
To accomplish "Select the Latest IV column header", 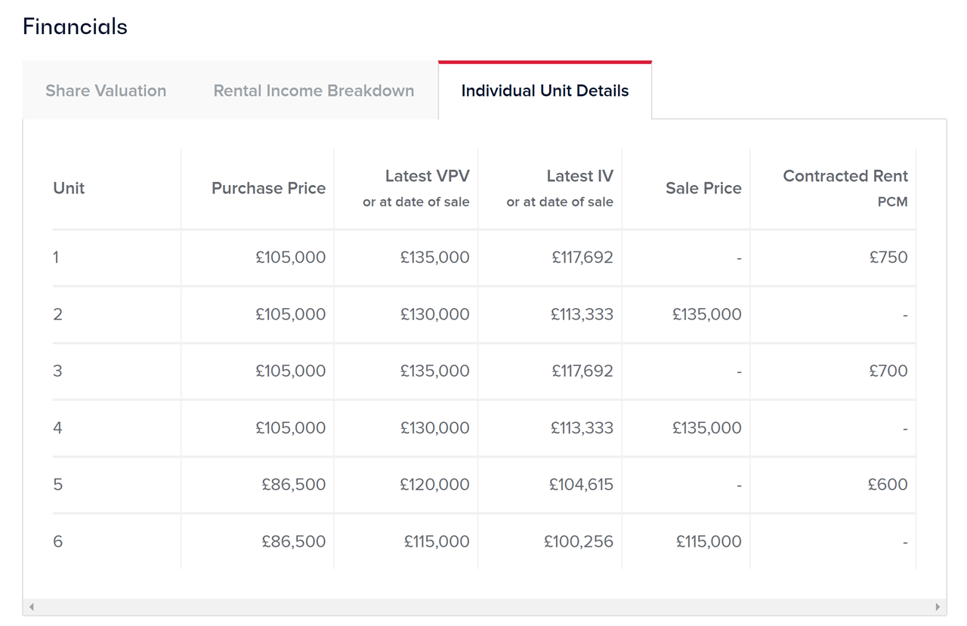I will click(x=579, y=177).
